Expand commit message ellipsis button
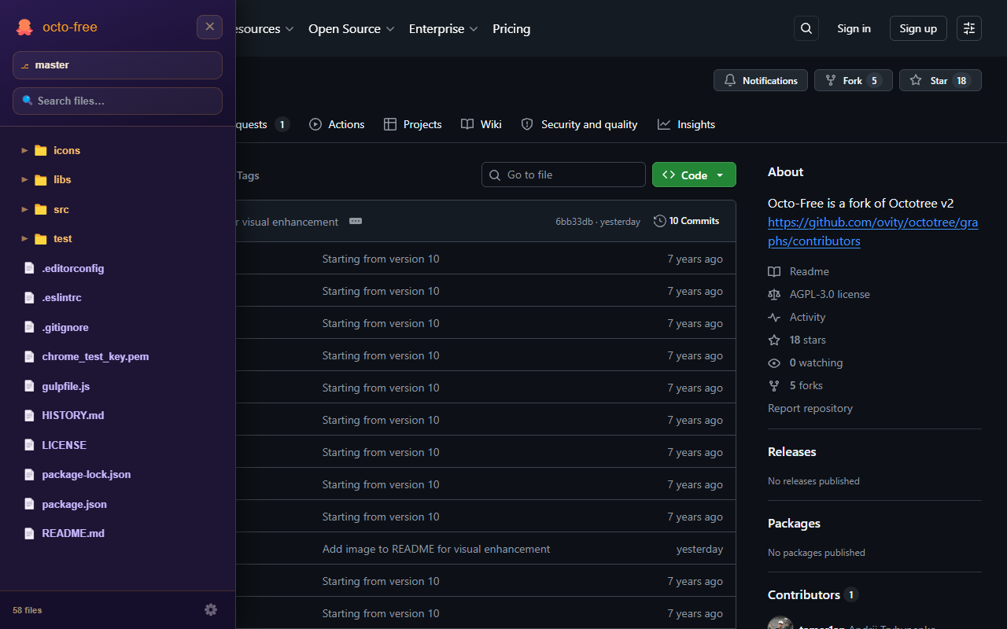Screen dimensions: 1007x629 coord(356,221)
